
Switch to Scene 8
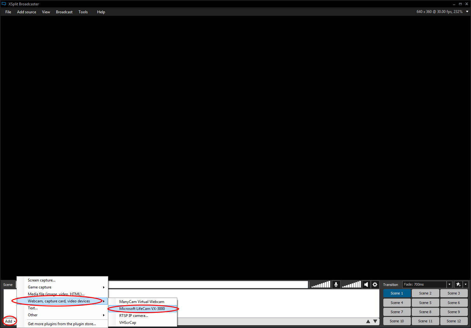pyautogui.click(x=425, y=312)
